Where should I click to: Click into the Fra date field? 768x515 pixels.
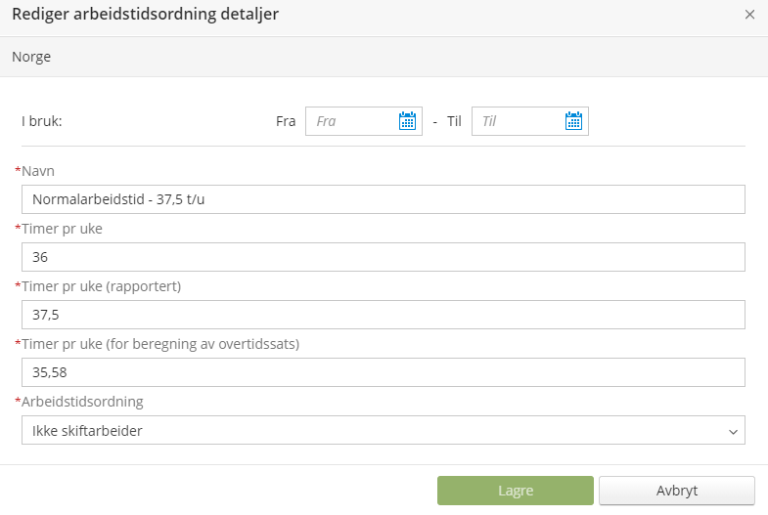350,121
